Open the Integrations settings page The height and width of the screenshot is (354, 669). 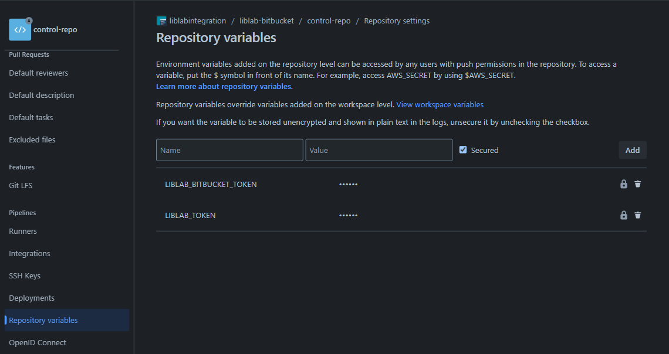click(x=29, y=253)
